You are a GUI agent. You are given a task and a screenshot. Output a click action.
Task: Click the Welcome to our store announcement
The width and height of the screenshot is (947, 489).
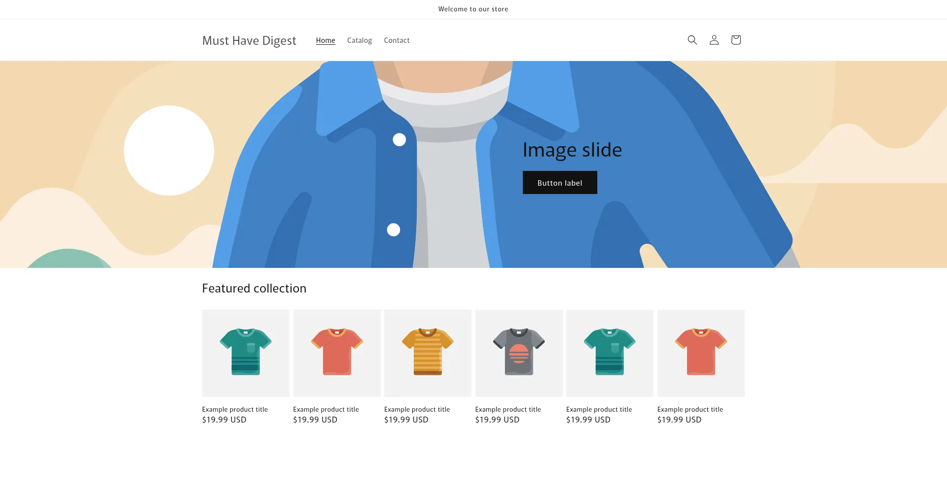pyautogui.click(x=473, y=9)
